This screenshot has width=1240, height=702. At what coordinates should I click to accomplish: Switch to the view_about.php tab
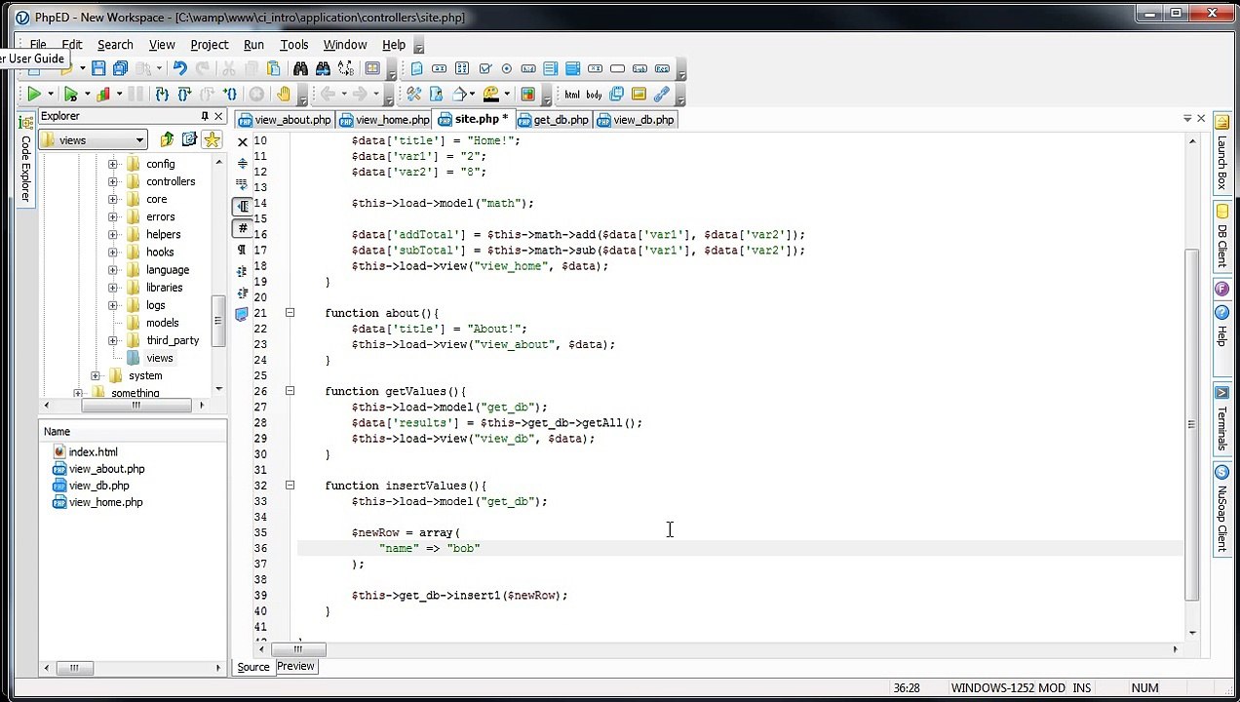284,120
